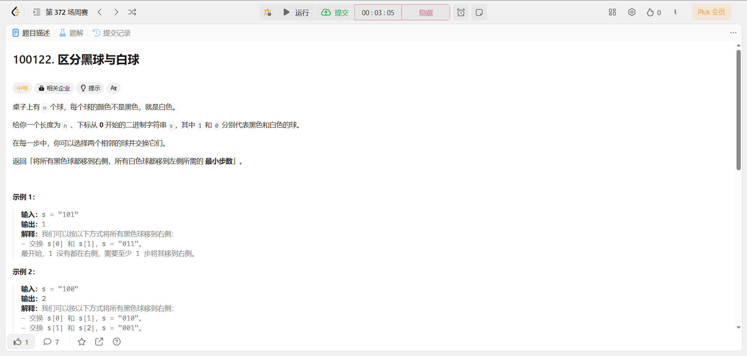
Task: Click the user avatar icon
Action: click(x=675, y=12)
